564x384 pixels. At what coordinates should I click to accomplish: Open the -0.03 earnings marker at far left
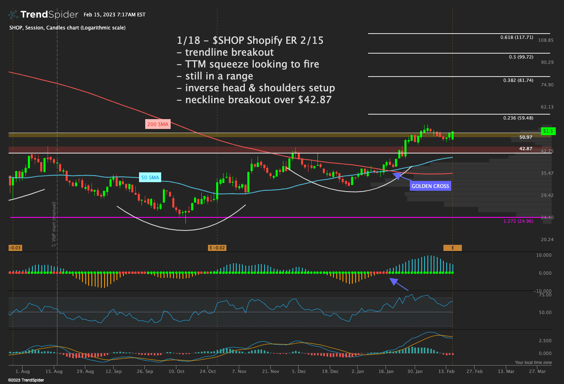pyautogui.click(x=15, y=248)
